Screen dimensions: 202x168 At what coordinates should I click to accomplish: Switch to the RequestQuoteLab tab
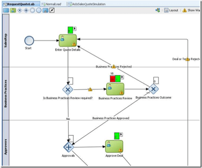click(x=21, y=4)
